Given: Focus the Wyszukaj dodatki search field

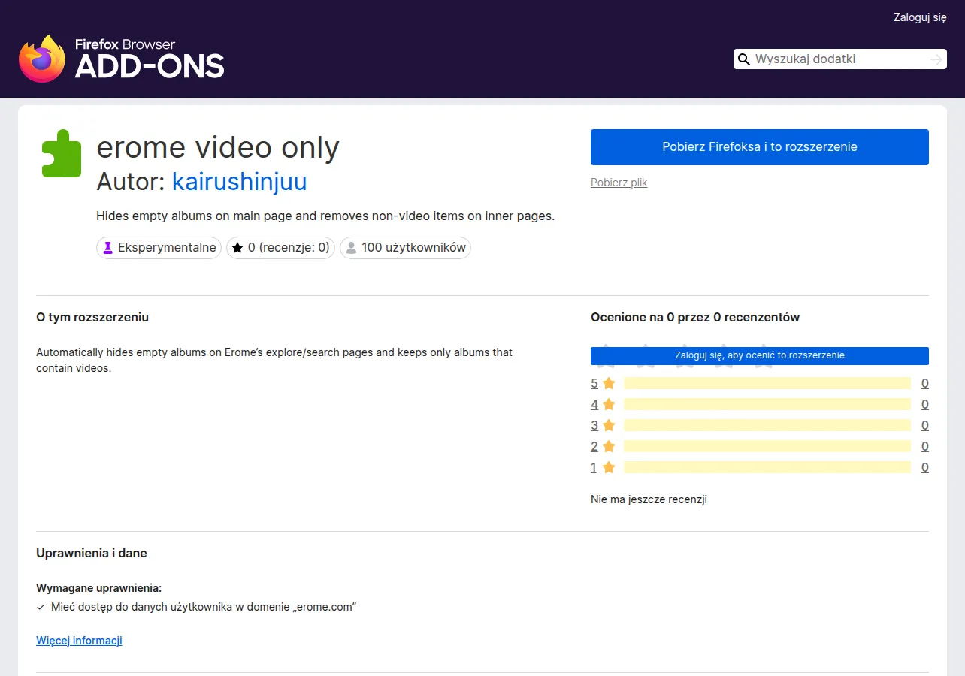Looking at the screenshot, I should (x=839, y=59).
